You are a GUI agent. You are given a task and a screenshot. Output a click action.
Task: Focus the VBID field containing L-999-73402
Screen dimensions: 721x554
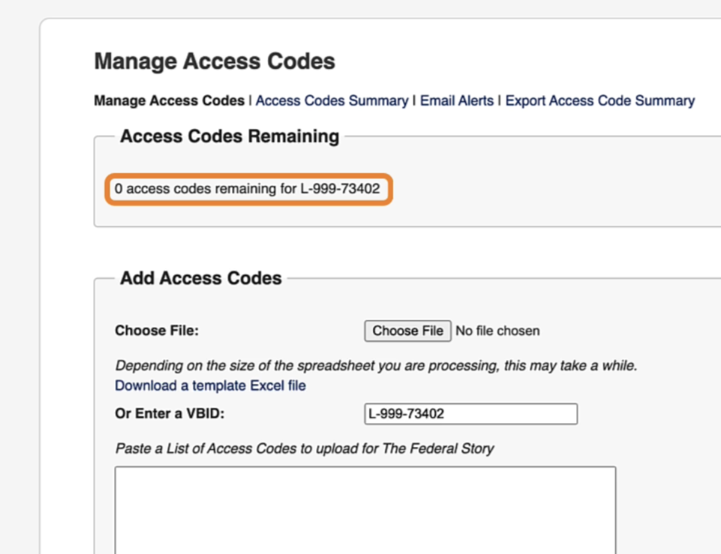click(x=471, y=414)
